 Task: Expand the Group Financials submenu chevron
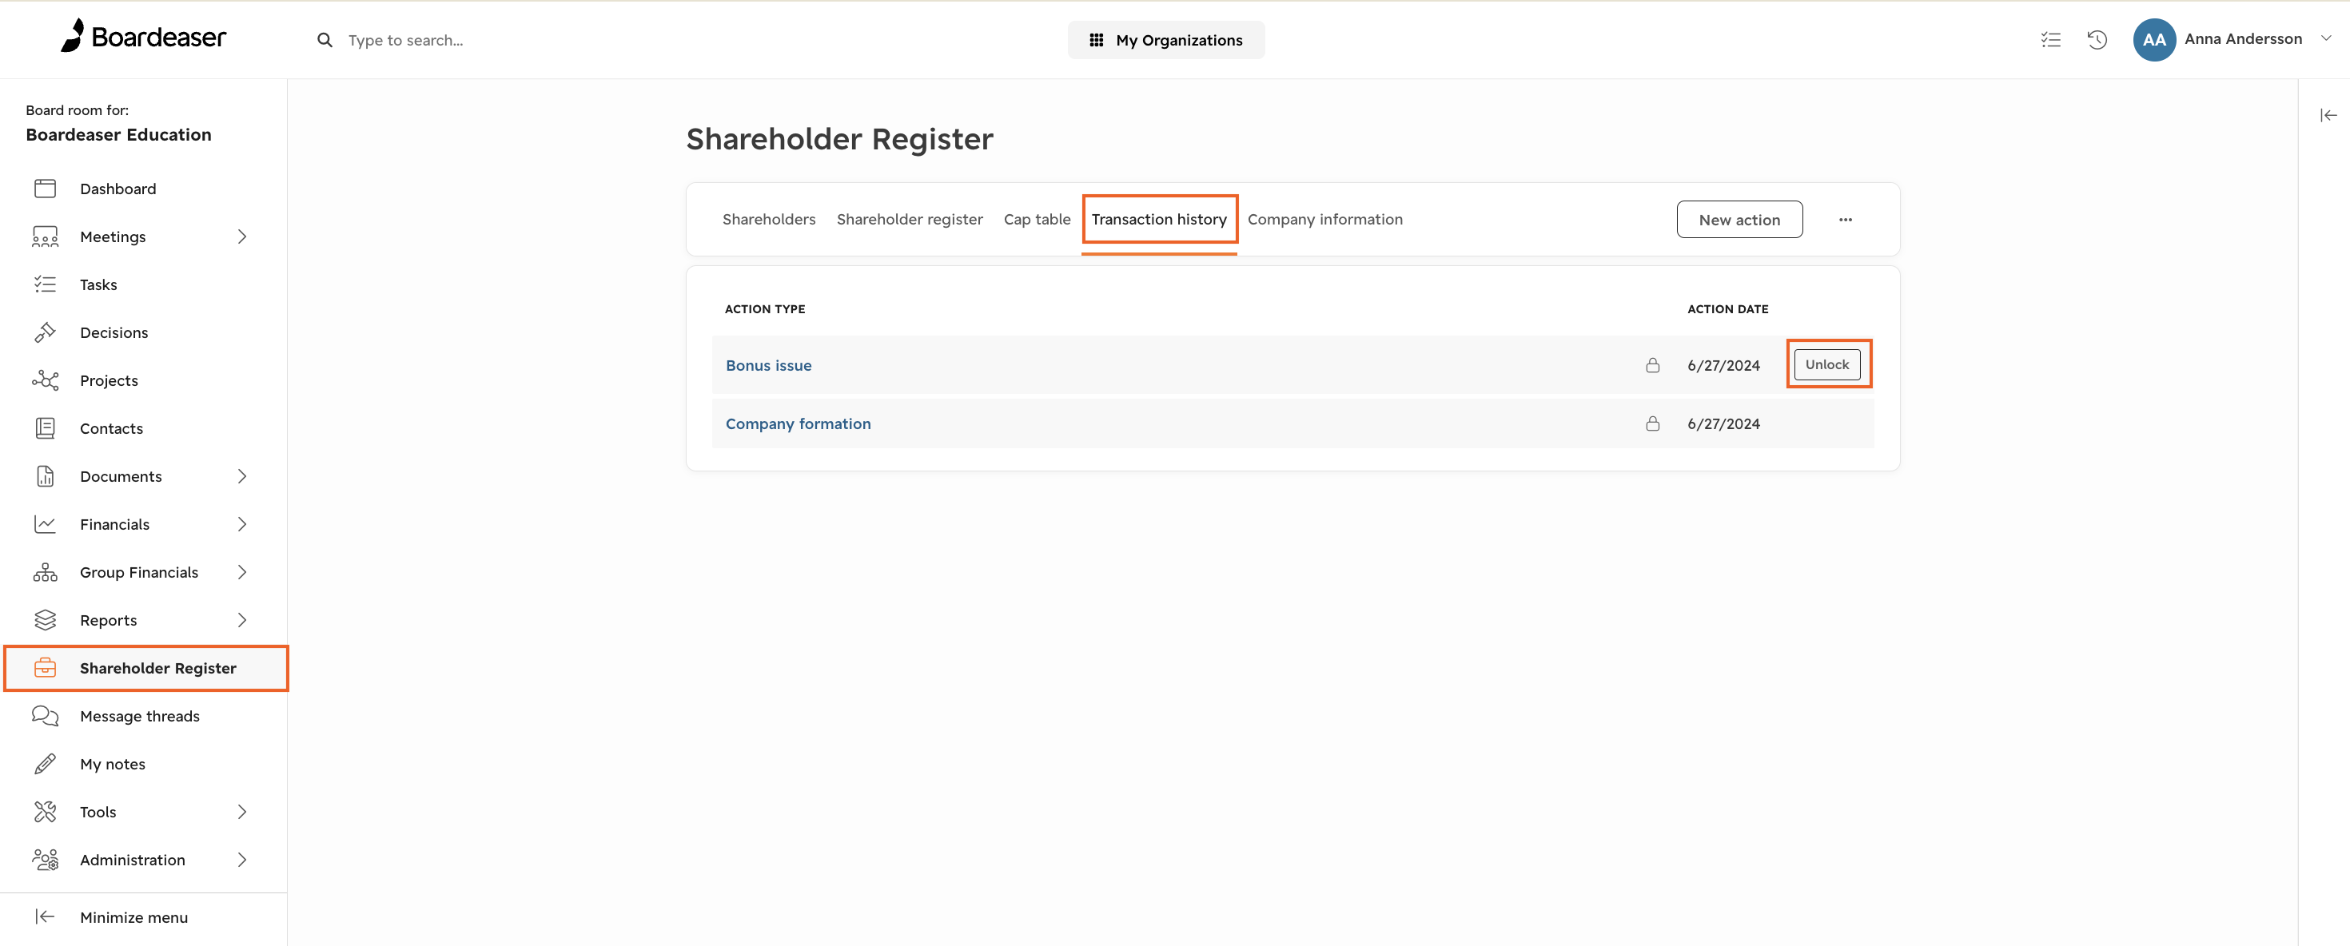[241, 572]
